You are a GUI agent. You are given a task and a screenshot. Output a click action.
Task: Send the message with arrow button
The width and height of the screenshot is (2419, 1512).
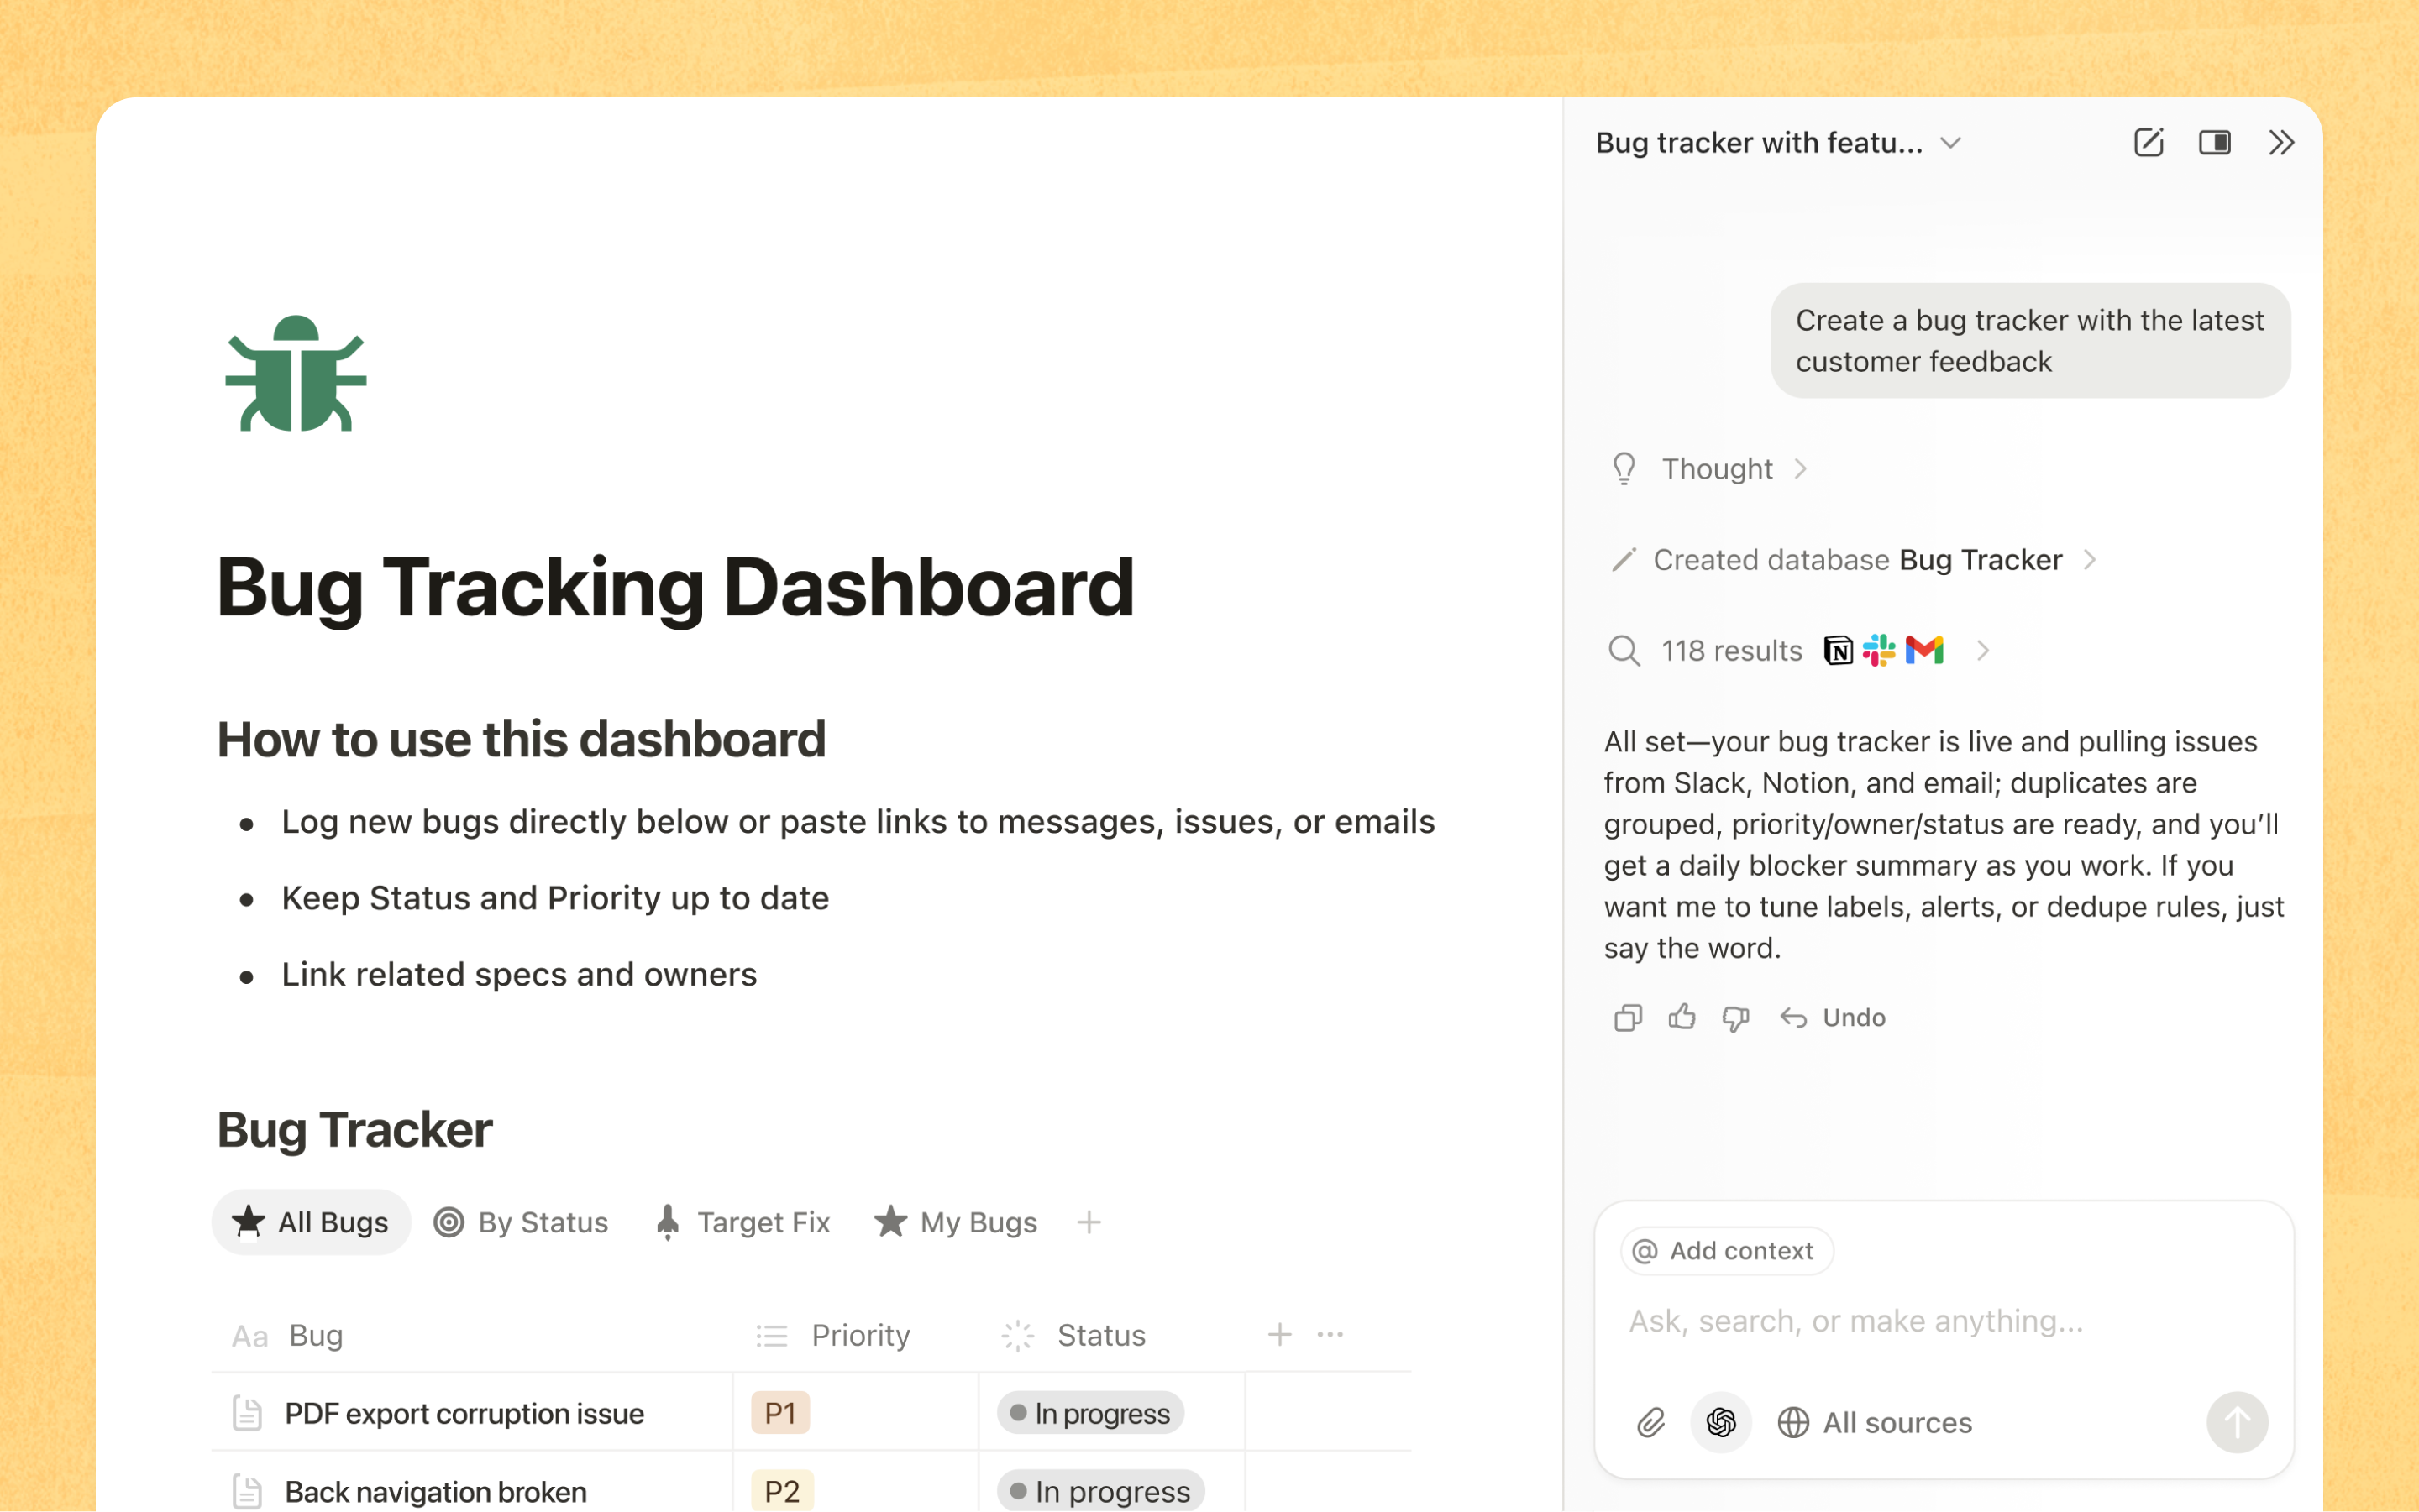2237,1422
